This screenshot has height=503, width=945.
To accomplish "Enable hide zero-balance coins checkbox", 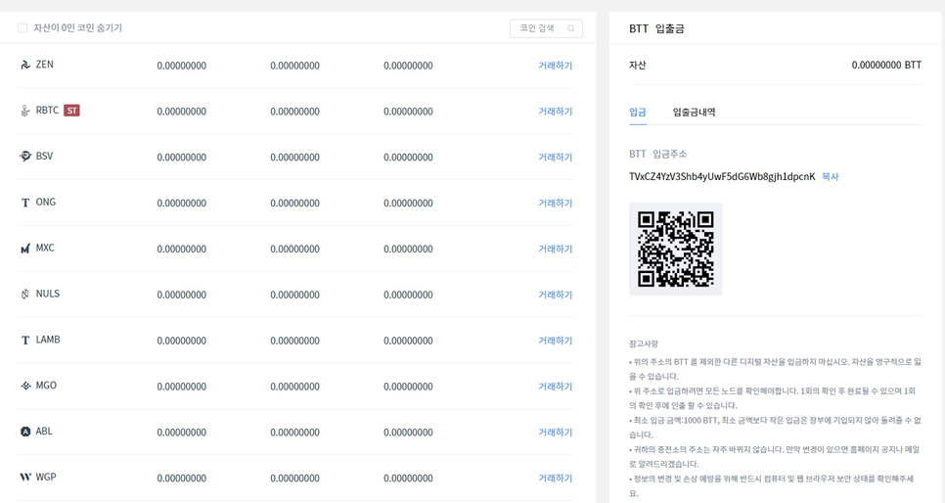I will (x=22, y=27).
